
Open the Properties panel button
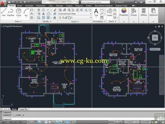click(124, 12)
